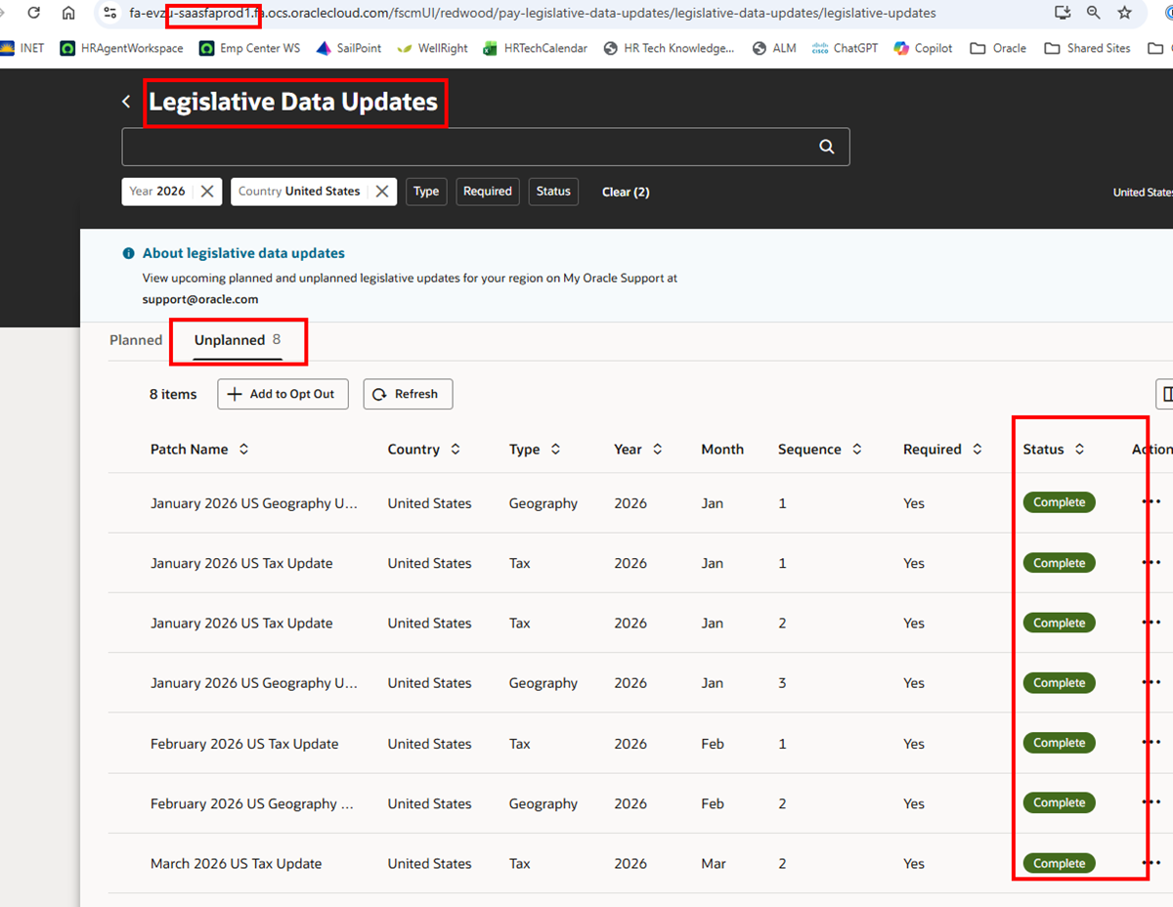Focus the legislative updates search field
Image resolution: width=1173 pixels, height=907 pixels.
[469, 147]
